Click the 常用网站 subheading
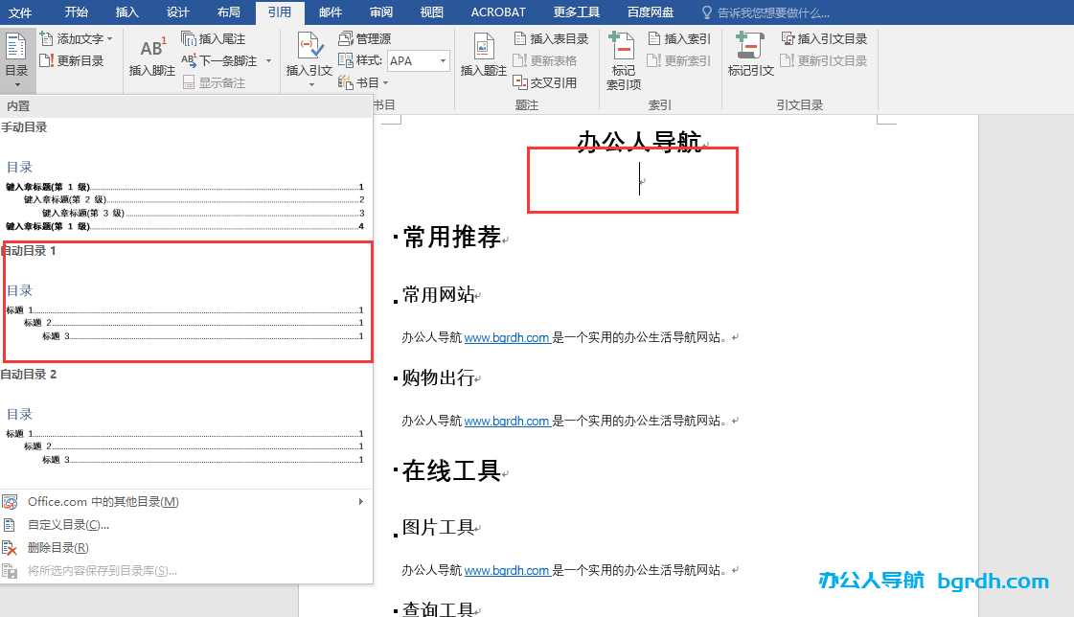Screen dimensions: 1074x617 point(439,295)
